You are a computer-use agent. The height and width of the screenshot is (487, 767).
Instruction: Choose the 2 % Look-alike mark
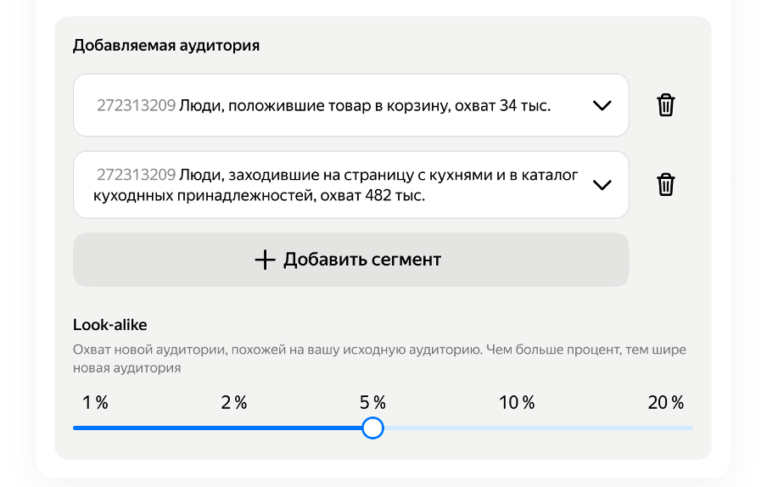[x=234, y=403]
